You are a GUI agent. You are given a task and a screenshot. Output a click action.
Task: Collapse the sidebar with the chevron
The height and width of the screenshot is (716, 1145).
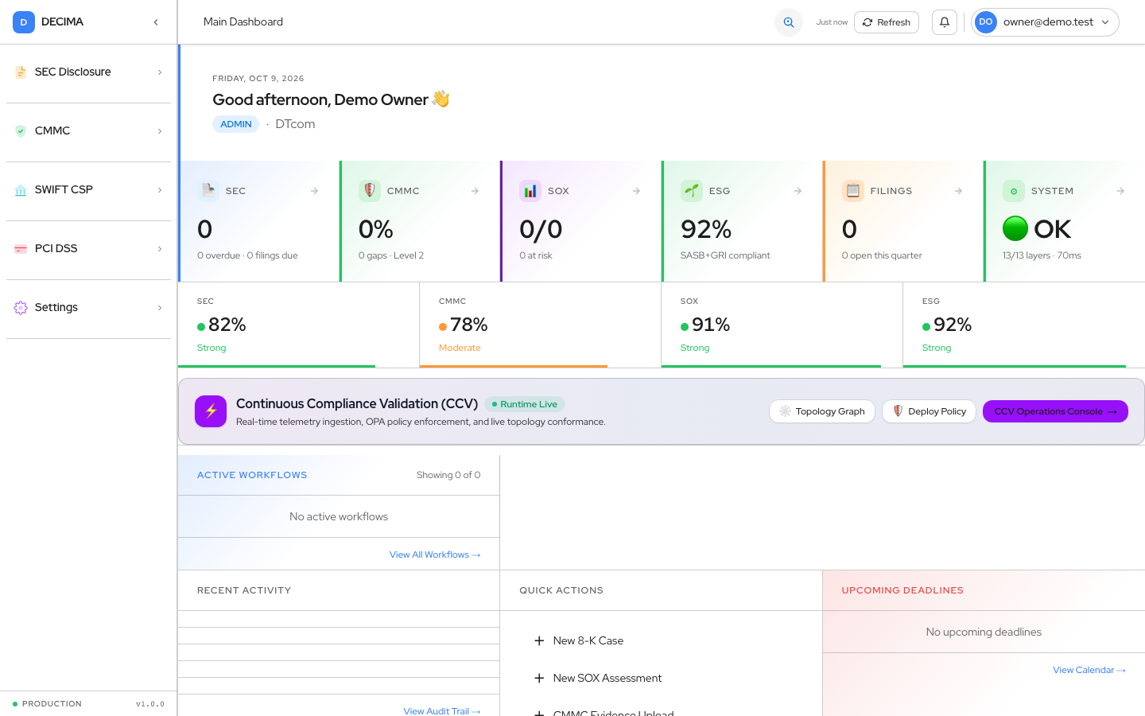156,22
